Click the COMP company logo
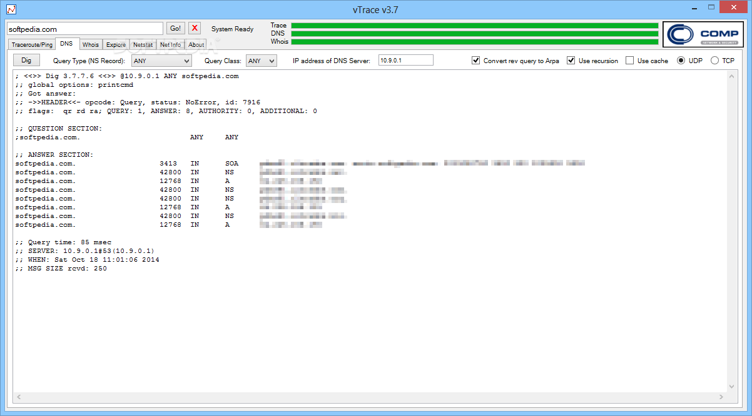This screenshot has height=416, width=752. (704, 35)
